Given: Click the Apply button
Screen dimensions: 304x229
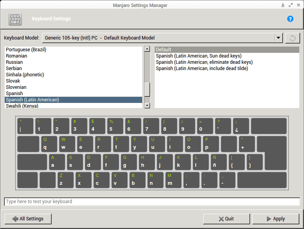Looking at the screenshot, I should coord(276,219).
